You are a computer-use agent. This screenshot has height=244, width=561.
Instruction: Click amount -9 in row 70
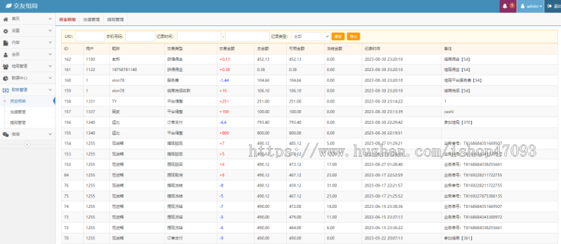[x=221, y=238]
